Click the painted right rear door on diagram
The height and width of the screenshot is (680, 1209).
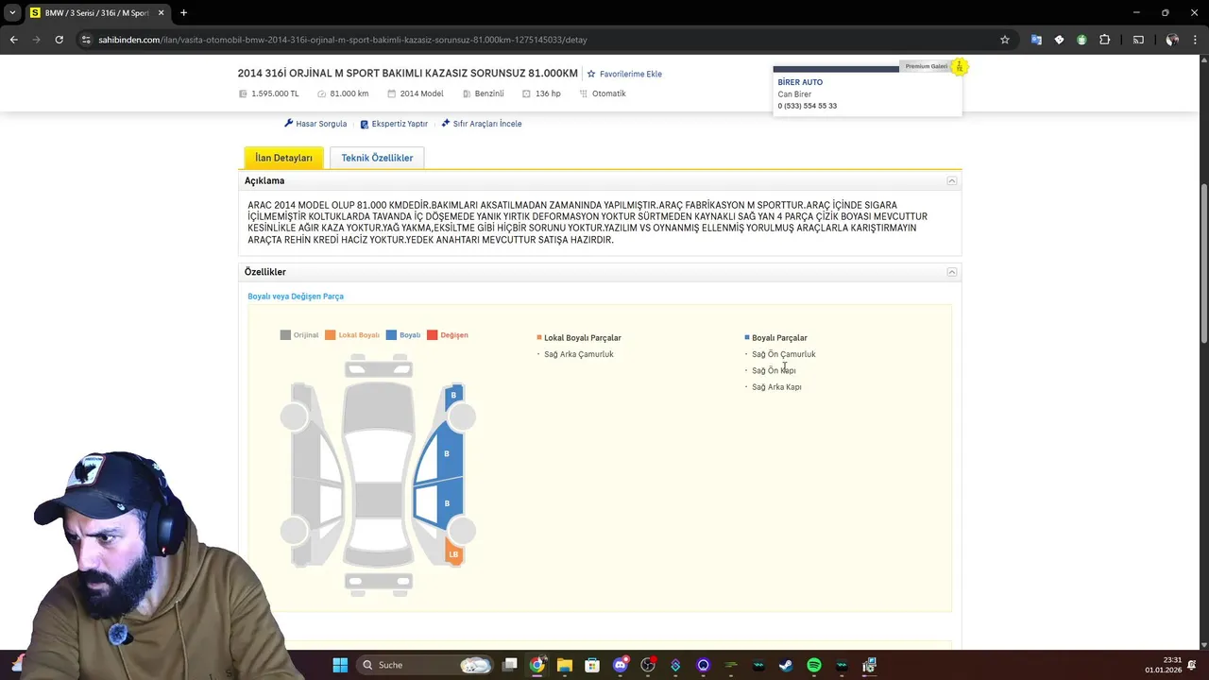448,503
